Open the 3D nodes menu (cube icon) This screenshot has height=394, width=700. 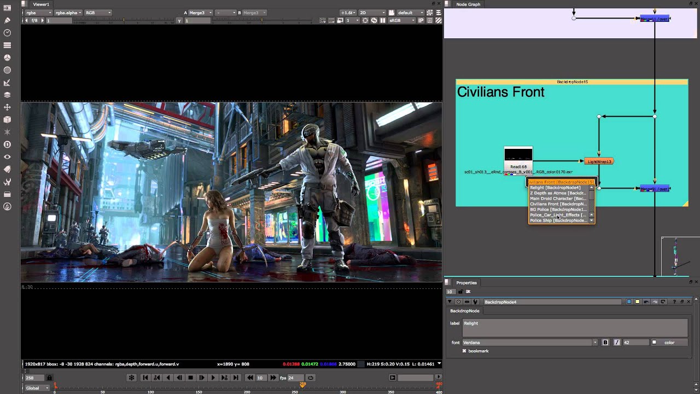point(7,120)
